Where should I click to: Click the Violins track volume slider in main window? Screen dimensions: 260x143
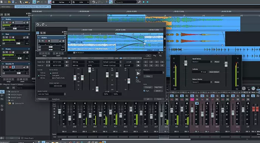(15, 29)
